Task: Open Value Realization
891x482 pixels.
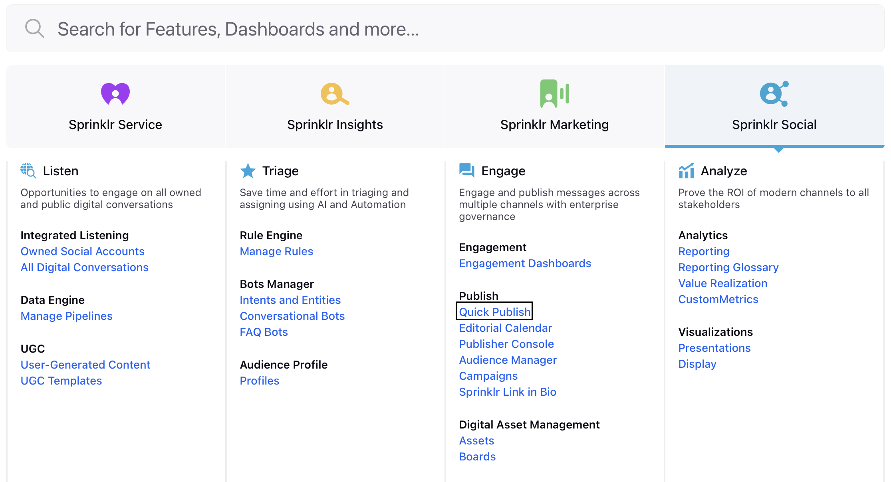Action: [x=722, y=283]
